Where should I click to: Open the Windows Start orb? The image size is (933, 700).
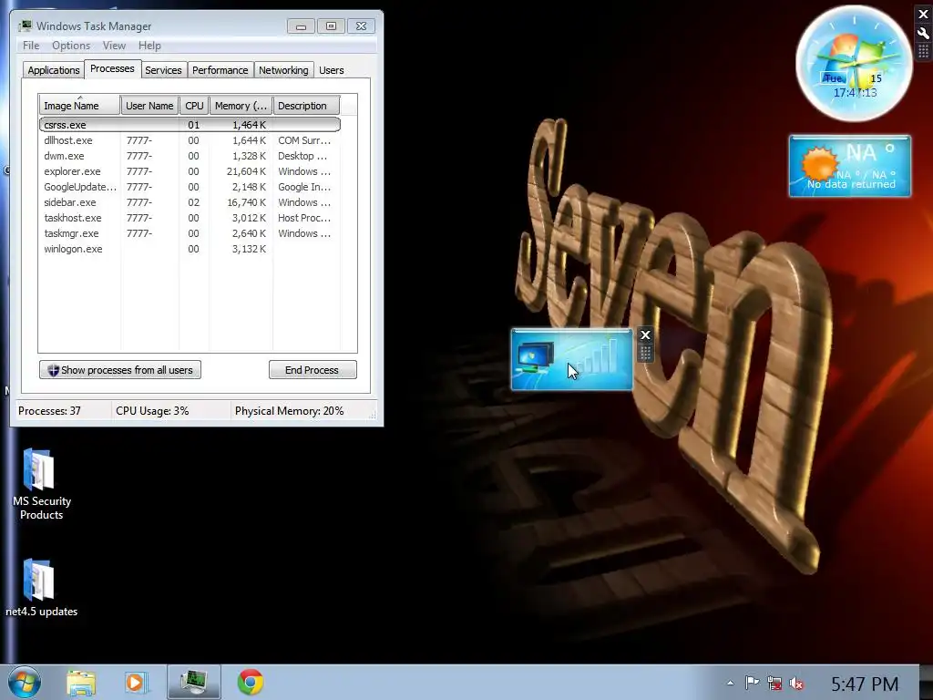(25, 682)
